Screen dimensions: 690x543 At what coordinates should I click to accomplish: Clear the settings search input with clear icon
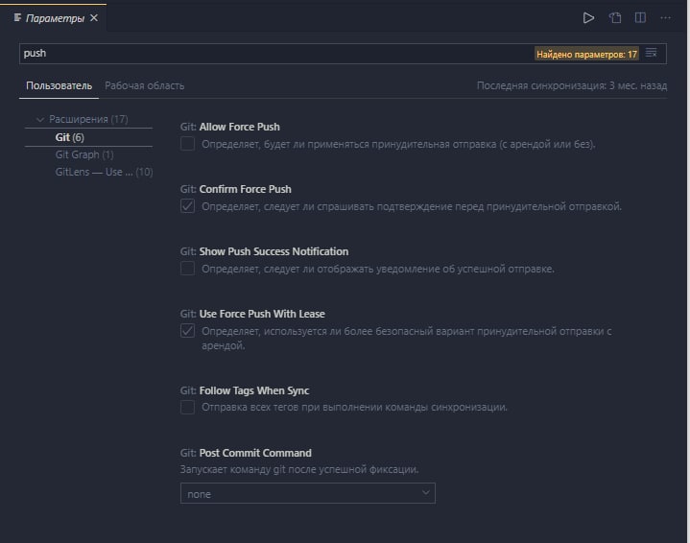652,53
